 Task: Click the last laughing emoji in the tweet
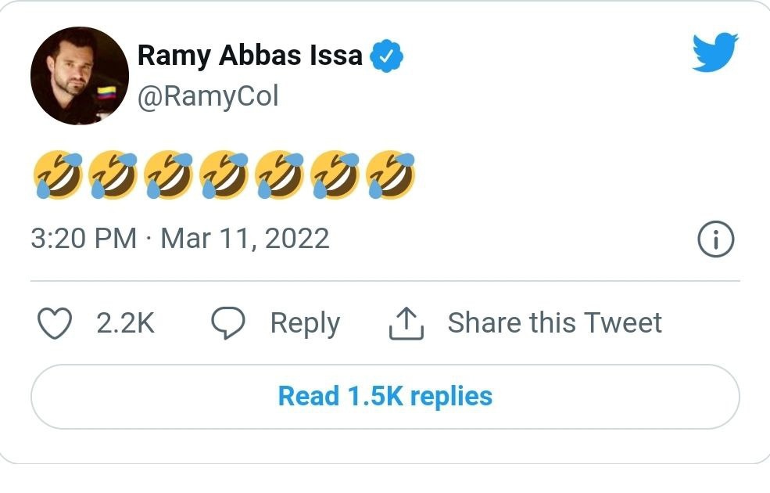391,175
